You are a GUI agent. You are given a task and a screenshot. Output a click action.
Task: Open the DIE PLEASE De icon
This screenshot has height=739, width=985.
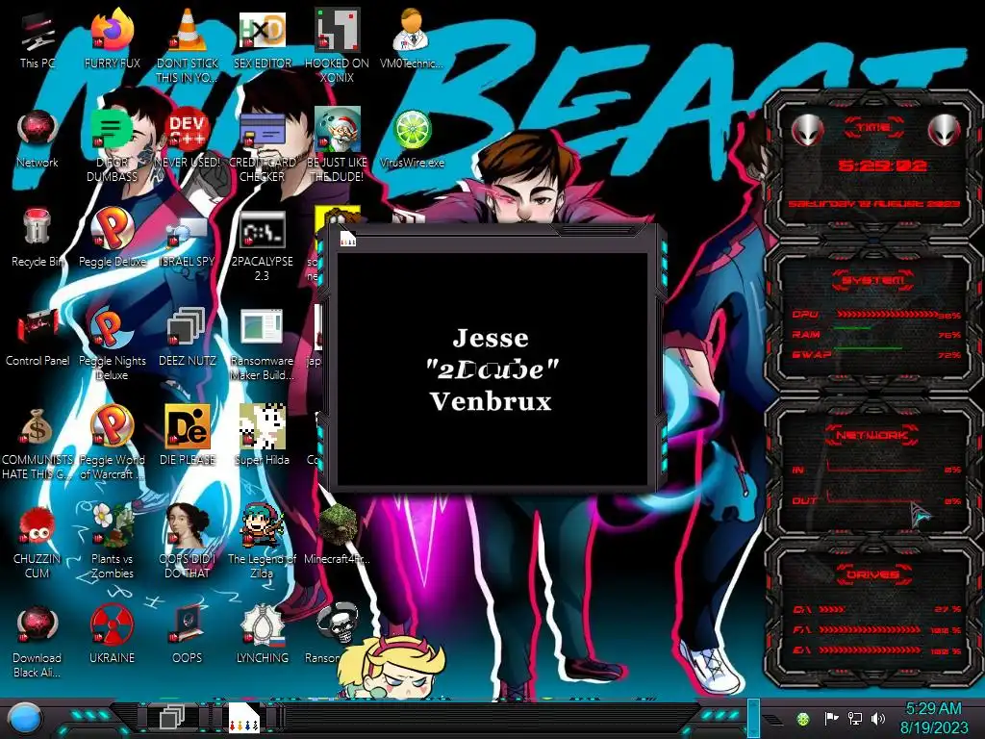click(x=188, y=426)
